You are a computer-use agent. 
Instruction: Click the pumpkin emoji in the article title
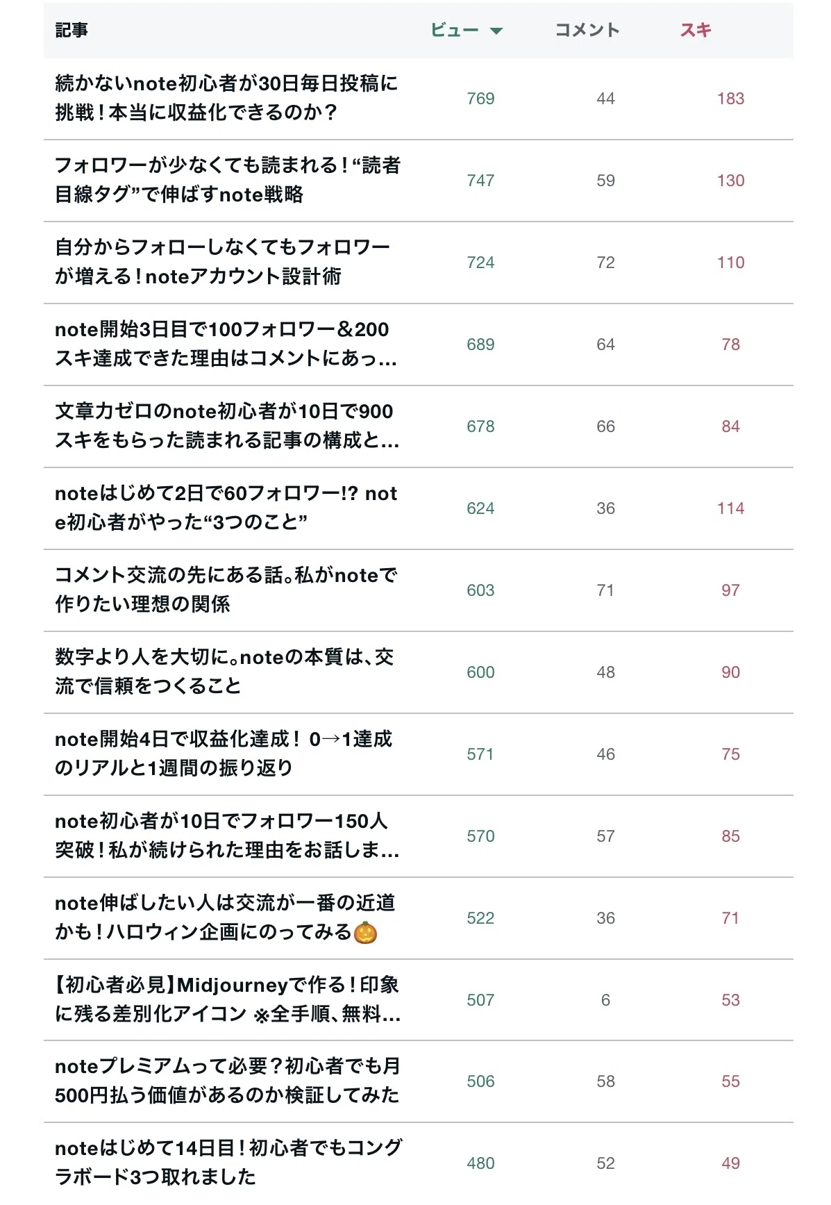366,932
